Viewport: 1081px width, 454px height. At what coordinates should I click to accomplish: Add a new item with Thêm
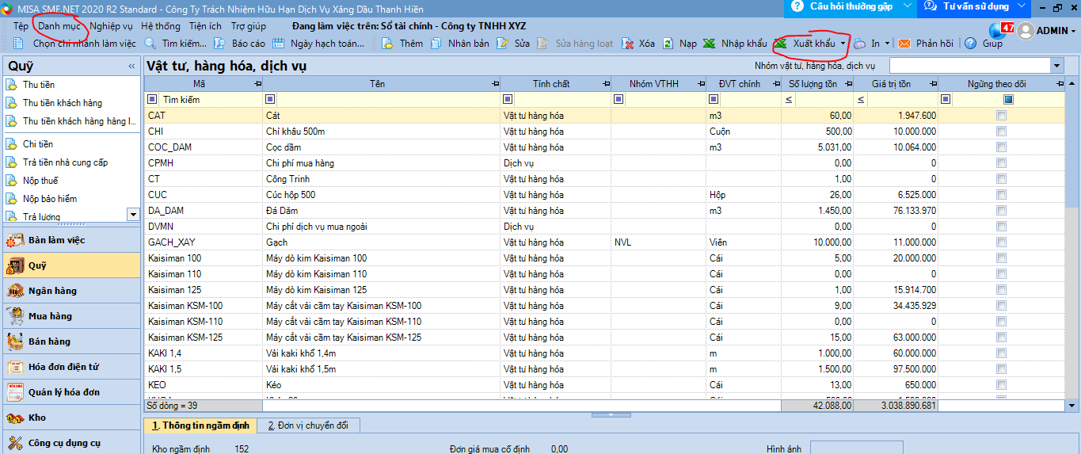point(402,44)
